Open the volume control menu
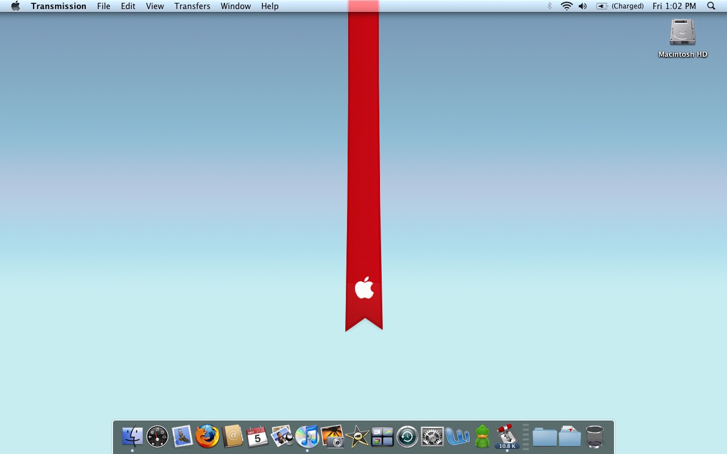 (583, 6)
